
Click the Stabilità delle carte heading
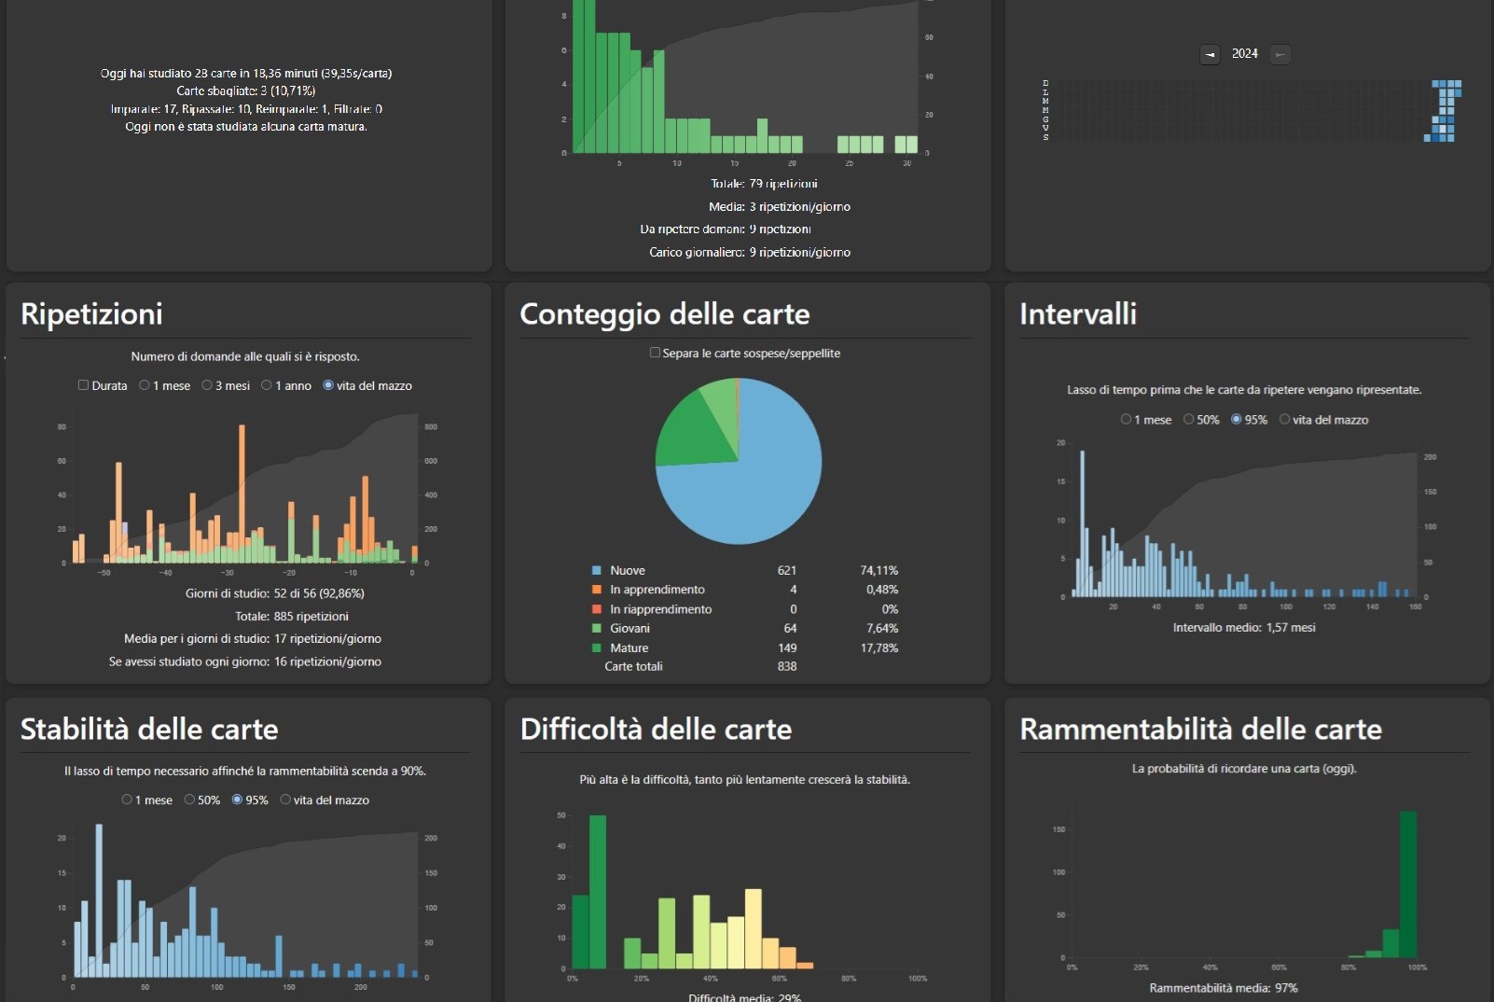149,729
